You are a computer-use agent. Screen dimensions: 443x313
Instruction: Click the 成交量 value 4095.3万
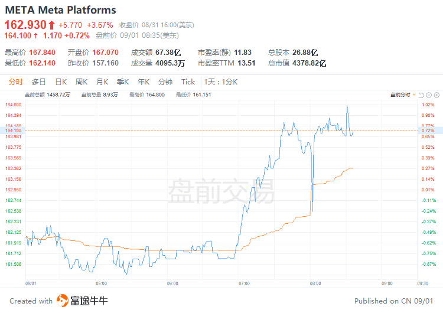coord(170,63)
